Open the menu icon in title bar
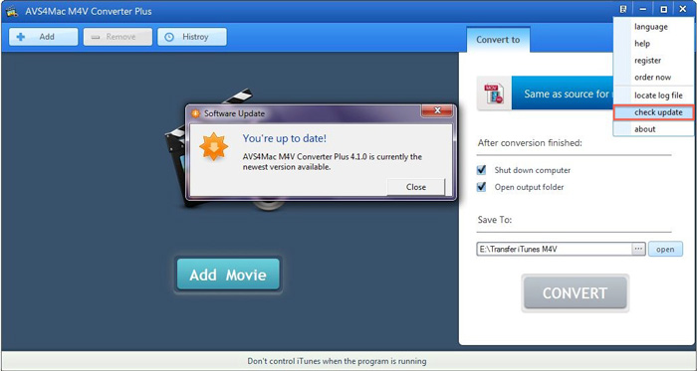This screenshot has height=371, width=697. point(623,9)
